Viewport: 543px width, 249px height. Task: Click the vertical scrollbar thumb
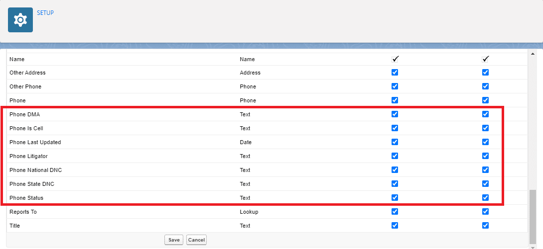(x=533, y=215)
